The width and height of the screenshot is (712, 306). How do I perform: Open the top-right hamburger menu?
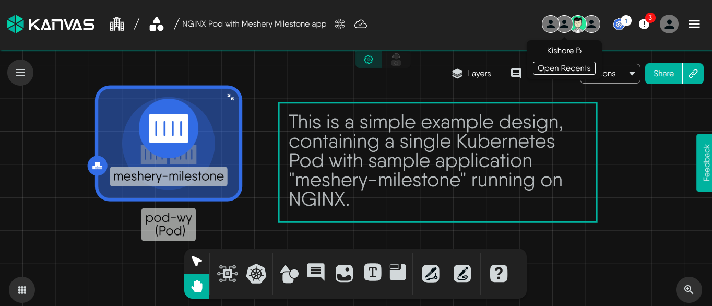[694, 24]
